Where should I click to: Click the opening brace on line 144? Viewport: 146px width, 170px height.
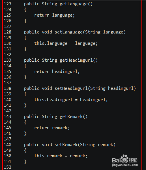point(25,122)
